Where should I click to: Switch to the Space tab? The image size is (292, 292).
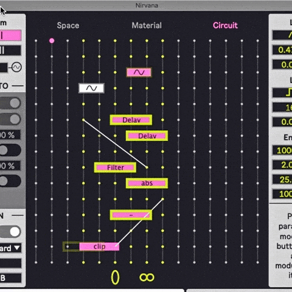(x=68, y=26)
